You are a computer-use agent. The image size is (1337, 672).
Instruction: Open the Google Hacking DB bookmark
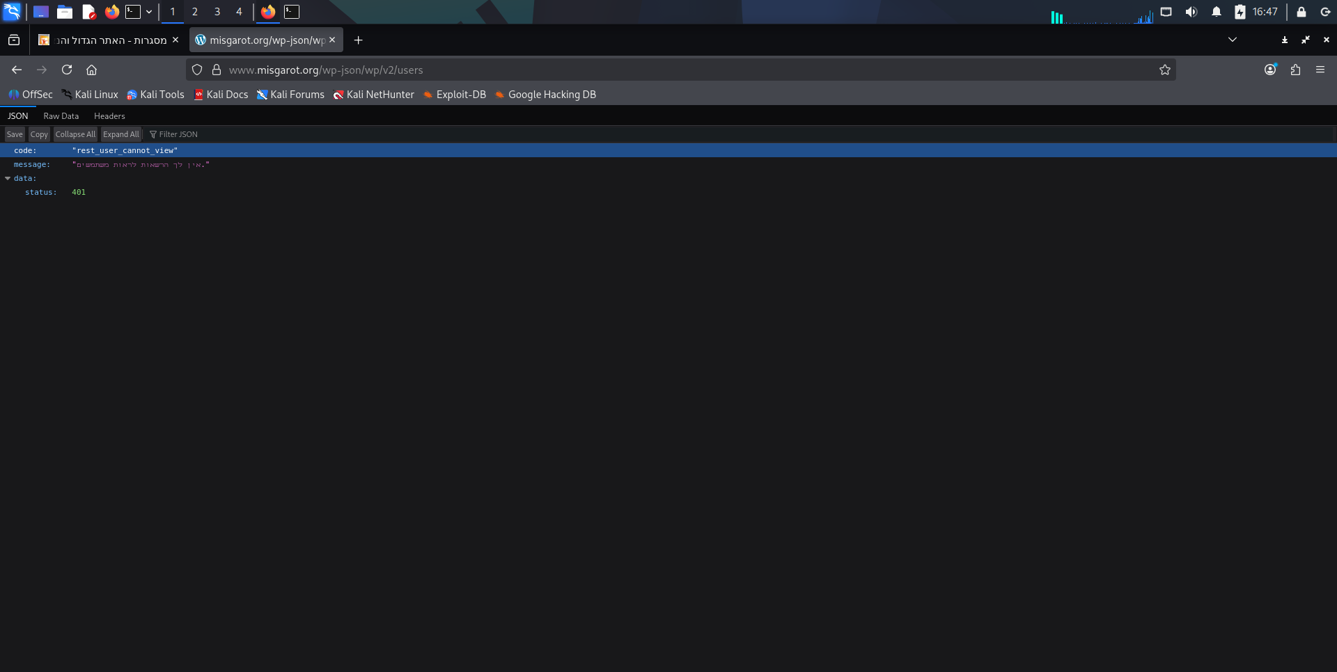coord(545,95)
